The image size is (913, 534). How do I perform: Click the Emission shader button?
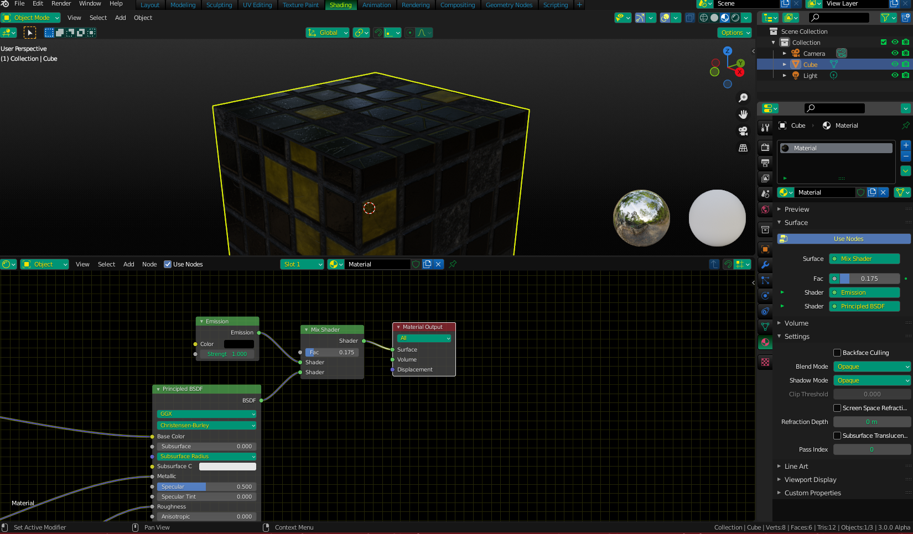[864, 292]
